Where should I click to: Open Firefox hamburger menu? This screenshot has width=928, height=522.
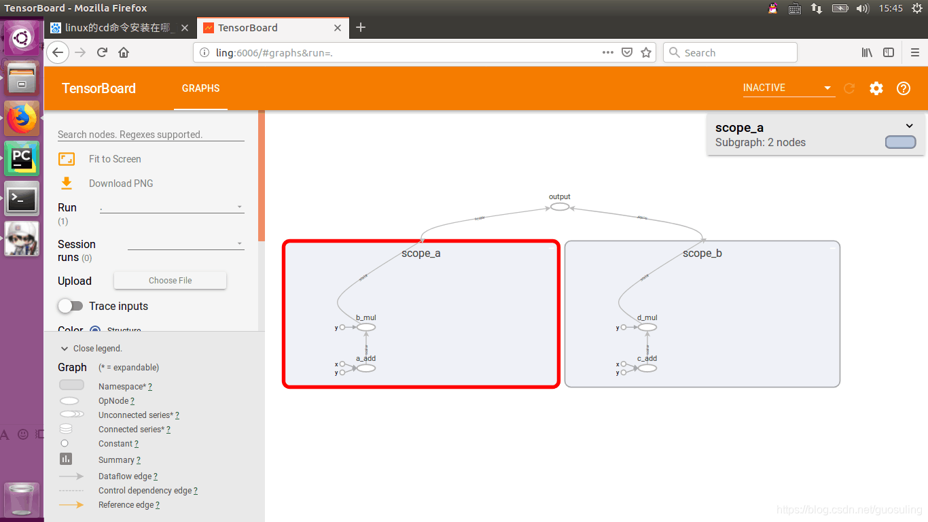pos(914,52)
